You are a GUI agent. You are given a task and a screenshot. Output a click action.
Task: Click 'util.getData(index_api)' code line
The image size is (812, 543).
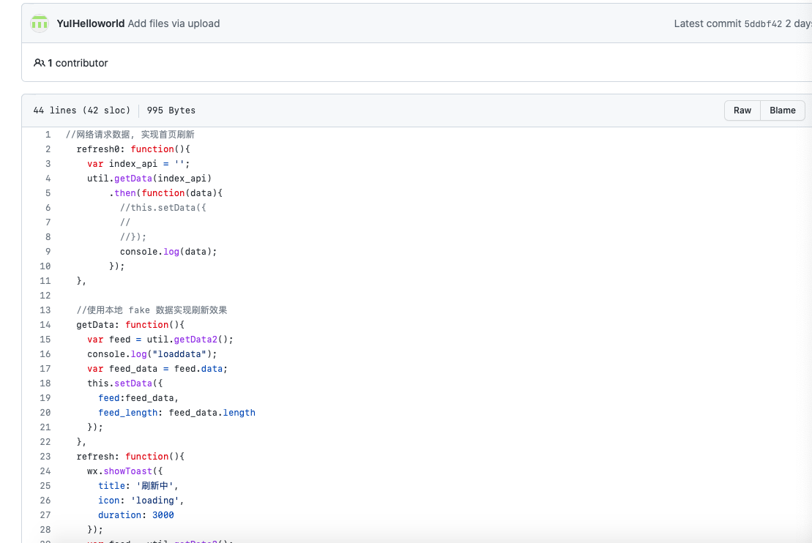(149, 178)
